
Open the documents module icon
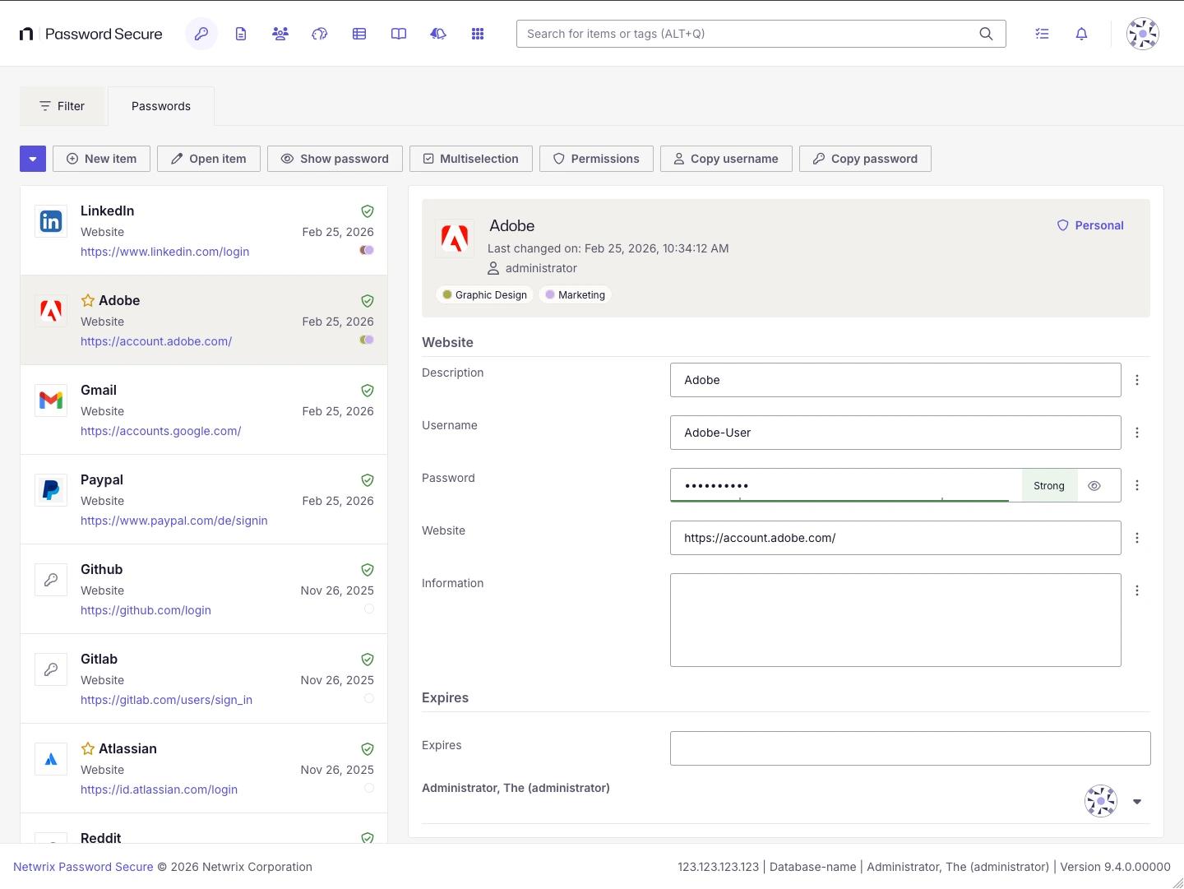tap(241, 34)
